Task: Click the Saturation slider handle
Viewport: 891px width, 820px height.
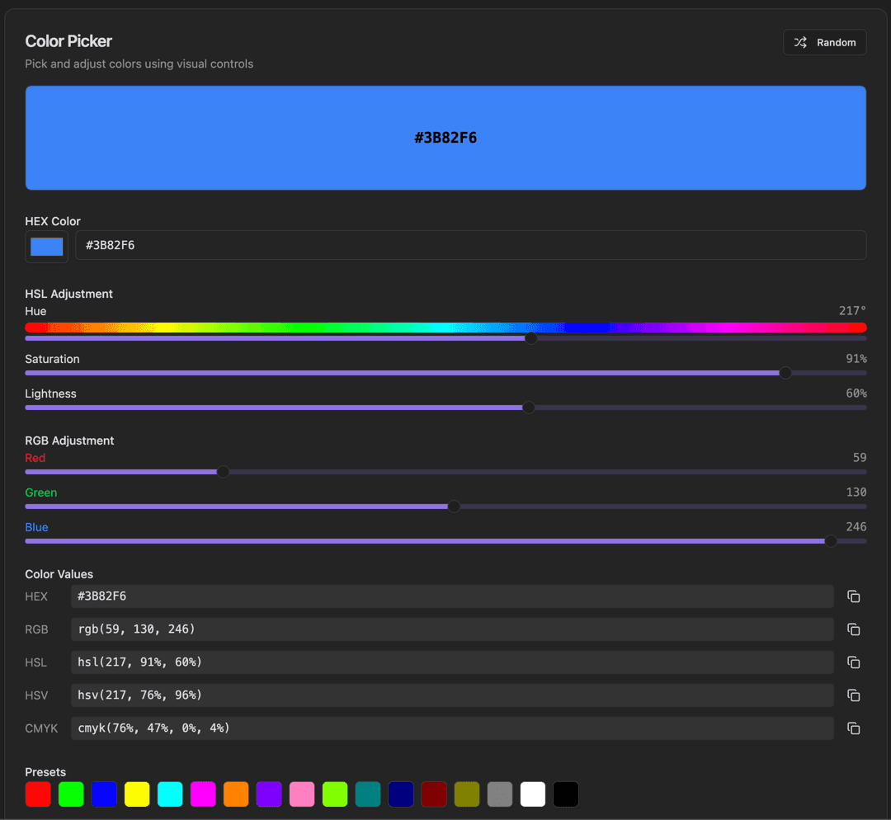Action: (x=785, y=373)
